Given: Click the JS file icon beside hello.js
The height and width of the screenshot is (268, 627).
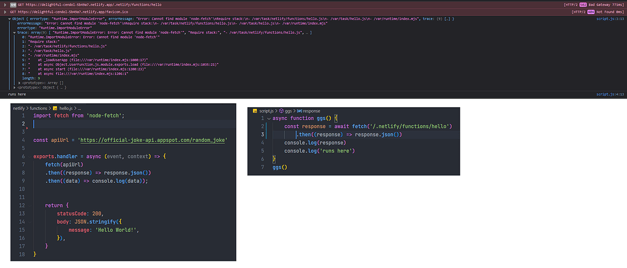Looking at the screenshot, I should 55,108.
